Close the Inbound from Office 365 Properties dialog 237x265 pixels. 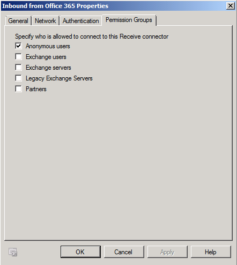pos(231,6)
